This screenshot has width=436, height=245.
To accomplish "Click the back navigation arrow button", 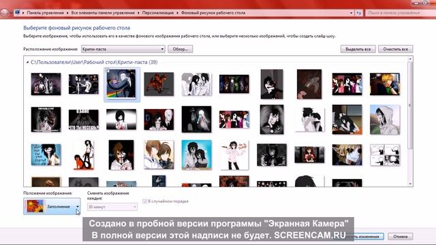I will click(4, 13).
